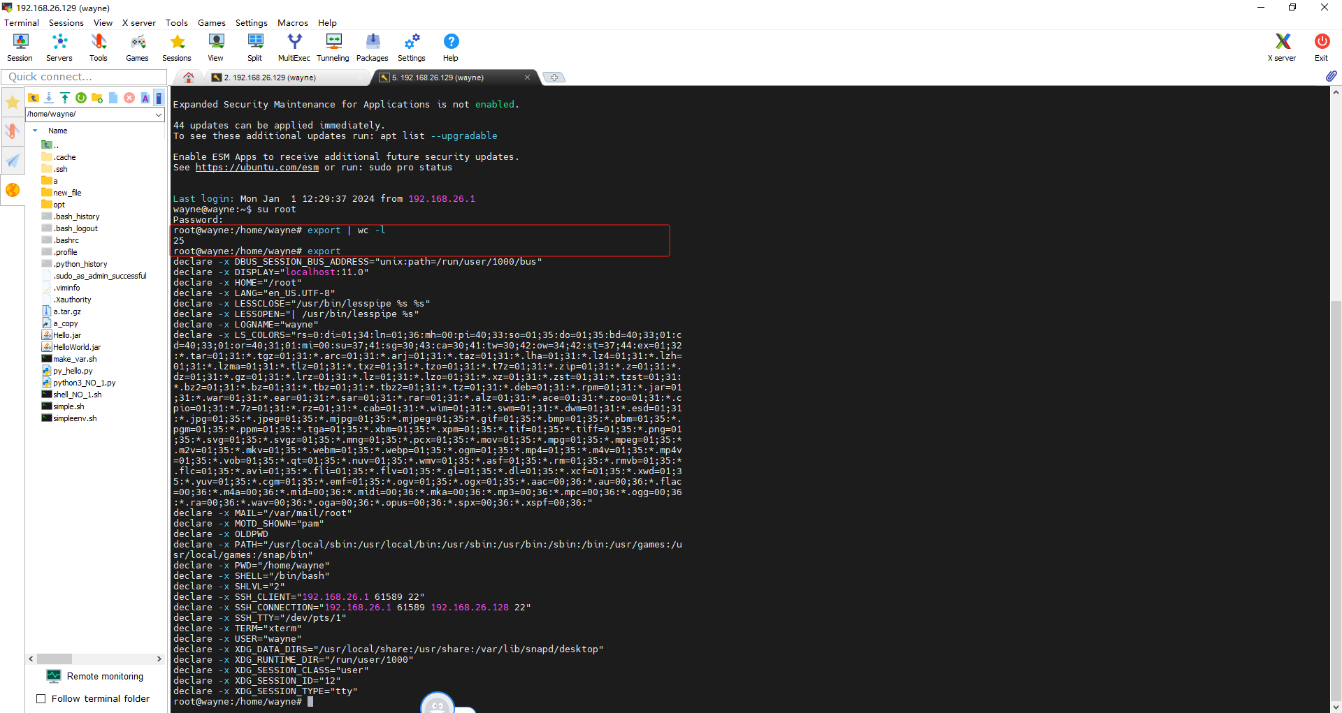Open the Sessions star toolbar icon
The image size is (1342, 713).
[177, 47]
